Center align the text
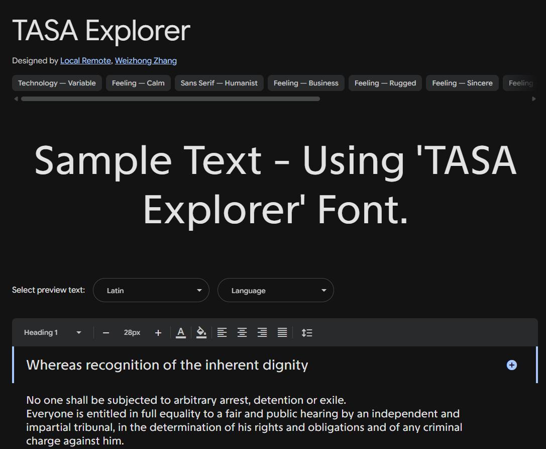 click(x=242, y=332)
